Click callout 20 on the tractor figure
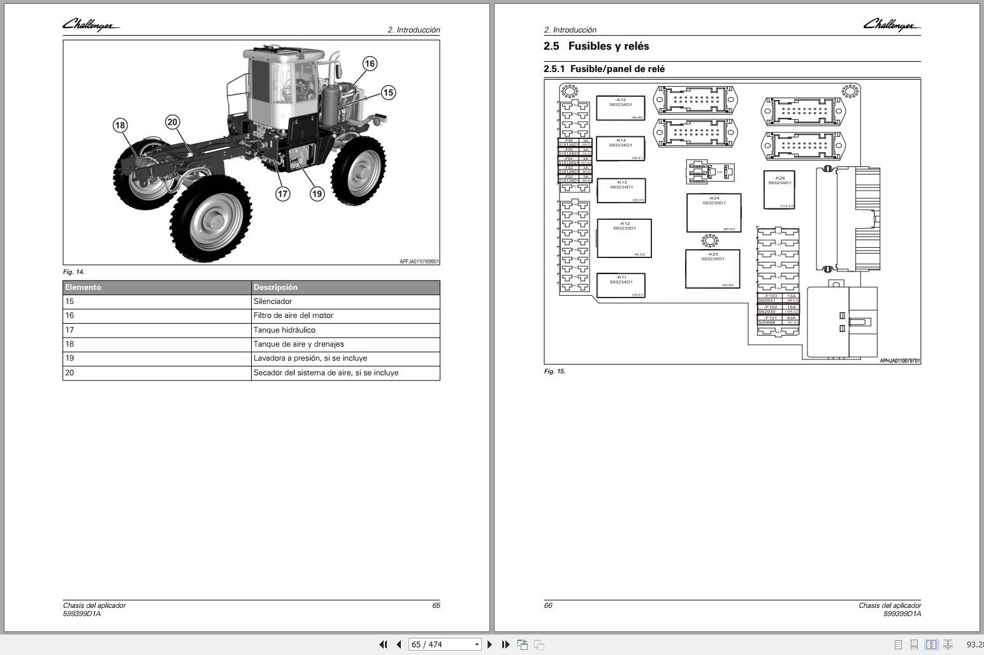The height and width of the screenshot is (655, 984). [x=172, y=122]
